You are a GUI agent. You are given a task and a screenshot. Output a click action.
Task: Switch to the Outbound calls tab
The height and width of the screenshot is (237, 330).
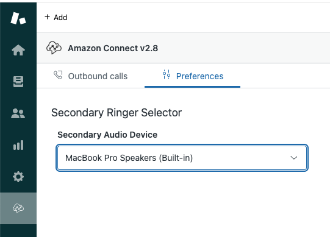pos(90,76)
